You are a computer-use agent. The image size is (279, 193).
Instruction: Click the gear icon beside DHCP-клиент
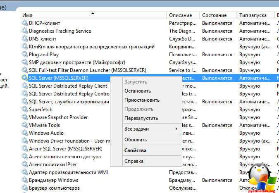[x=24, y=23]
